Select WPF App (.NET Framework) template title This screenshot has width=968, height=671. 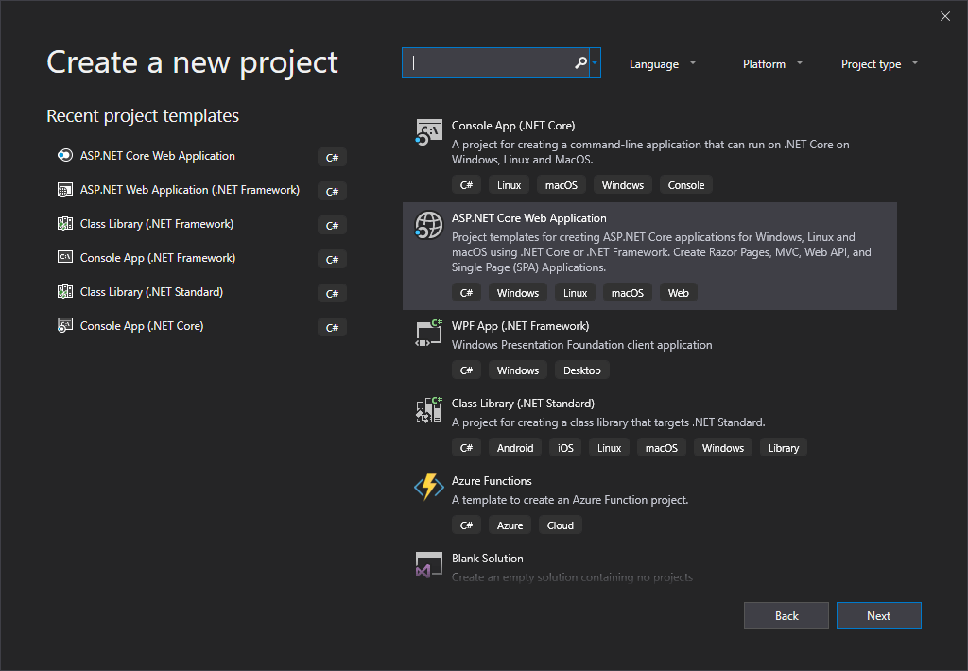click(521, 326)
